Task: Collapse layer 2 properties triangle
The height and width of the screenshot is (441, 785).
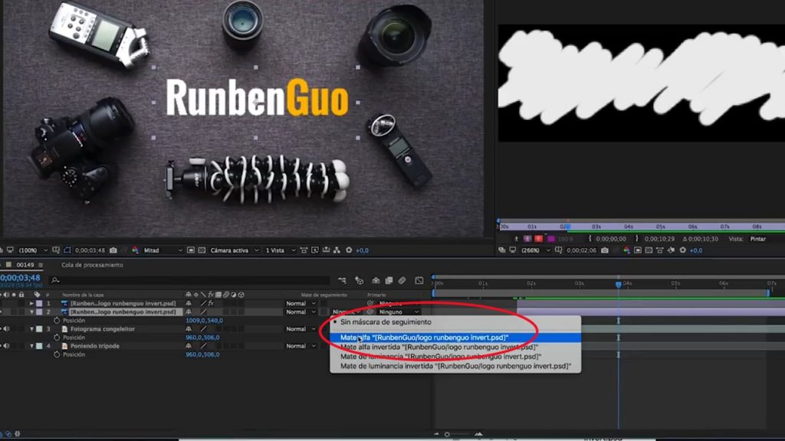Action: coord(31,312)
